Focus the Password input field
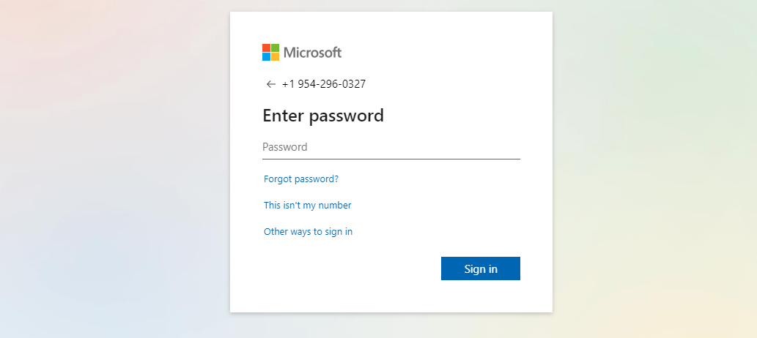Screen dimensions: 757x338 [x=391, y=147]
